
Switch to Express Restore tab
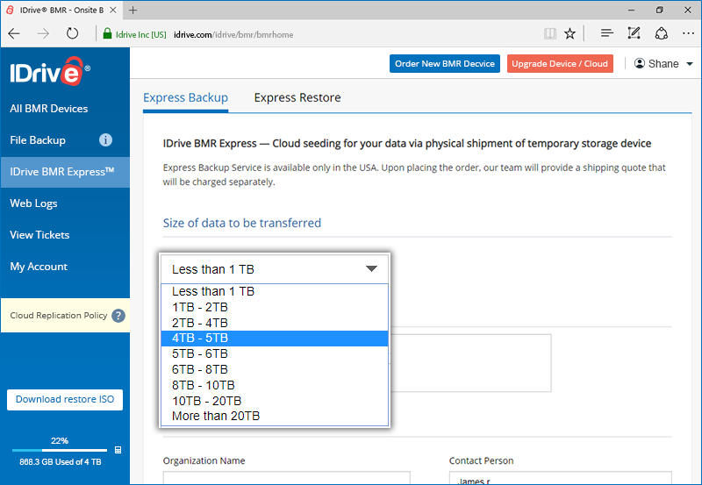(297, 97)
